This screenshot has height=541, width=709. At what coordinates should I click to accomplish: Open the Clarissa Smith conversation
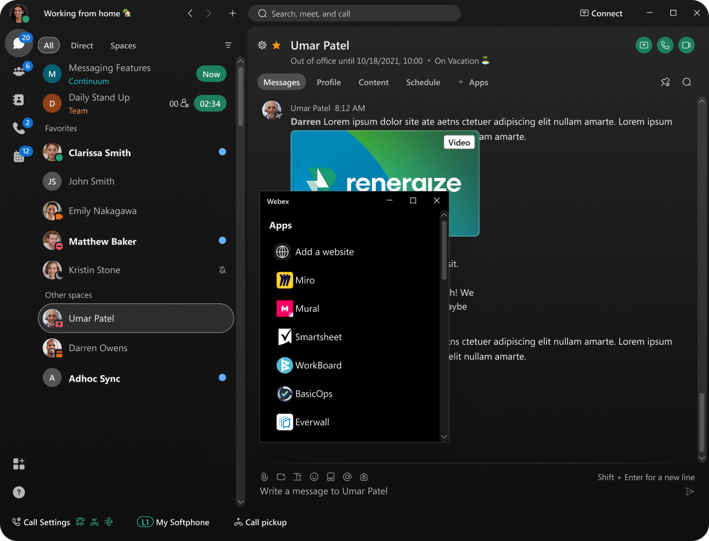click(136, 153)
